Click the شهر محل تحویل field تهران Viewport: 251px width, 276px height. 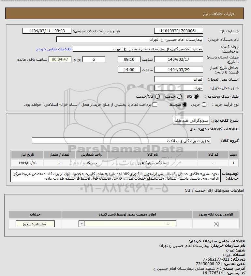tap(178, 88)
